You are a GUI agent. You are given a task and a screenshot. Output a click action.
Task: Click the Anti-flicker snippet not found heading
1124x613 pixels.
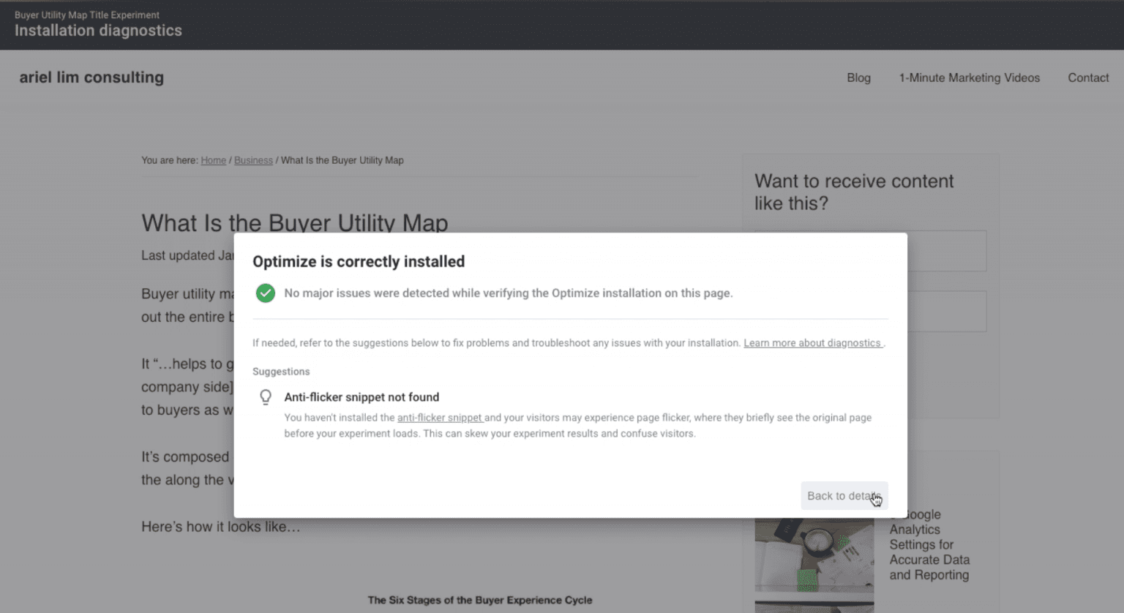[x=361, y=396]
